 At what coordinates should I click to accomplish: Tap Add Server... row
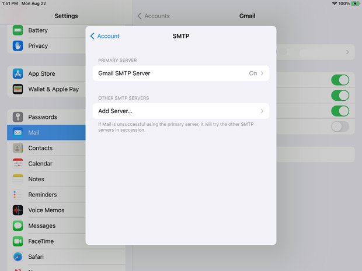click(181, 111)
